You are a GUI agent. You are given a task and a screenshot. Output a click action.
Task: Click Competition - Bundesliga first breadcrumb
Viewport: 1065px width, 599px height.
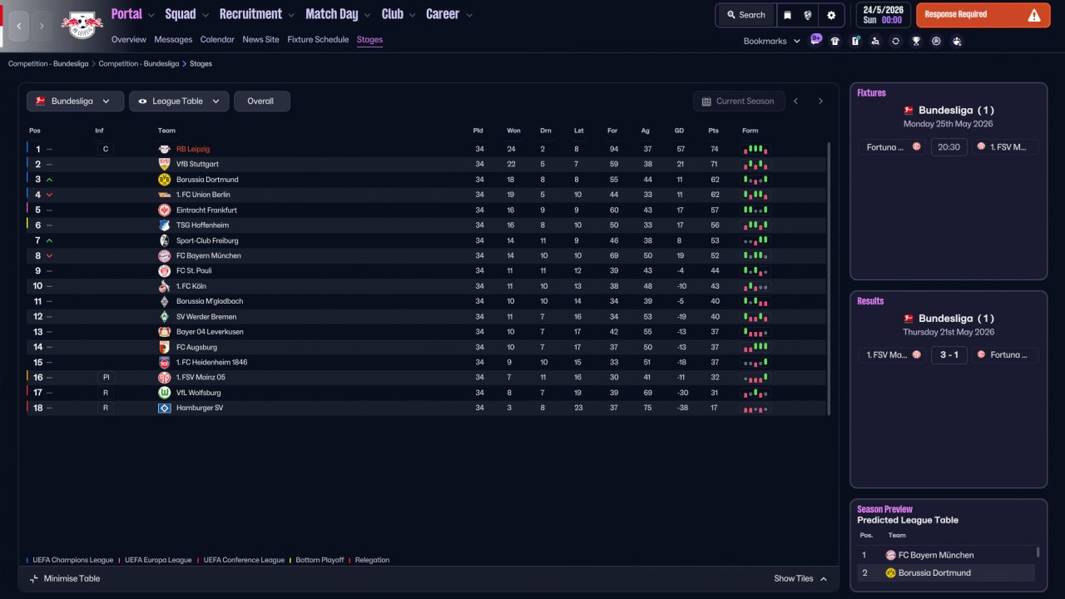pos(48,63)
